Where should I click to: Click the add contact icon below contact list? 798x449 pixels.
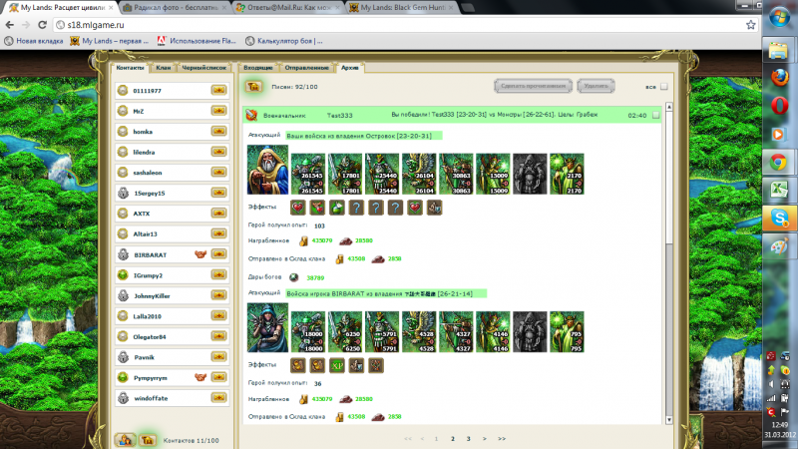pyautogui.click(x=126, y=440)
